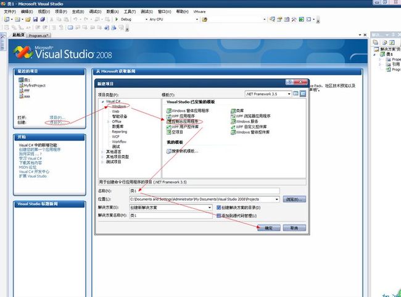Click the dialog help question-mark button
Viewport: 401px width, 297px height.
pos(289,82)
